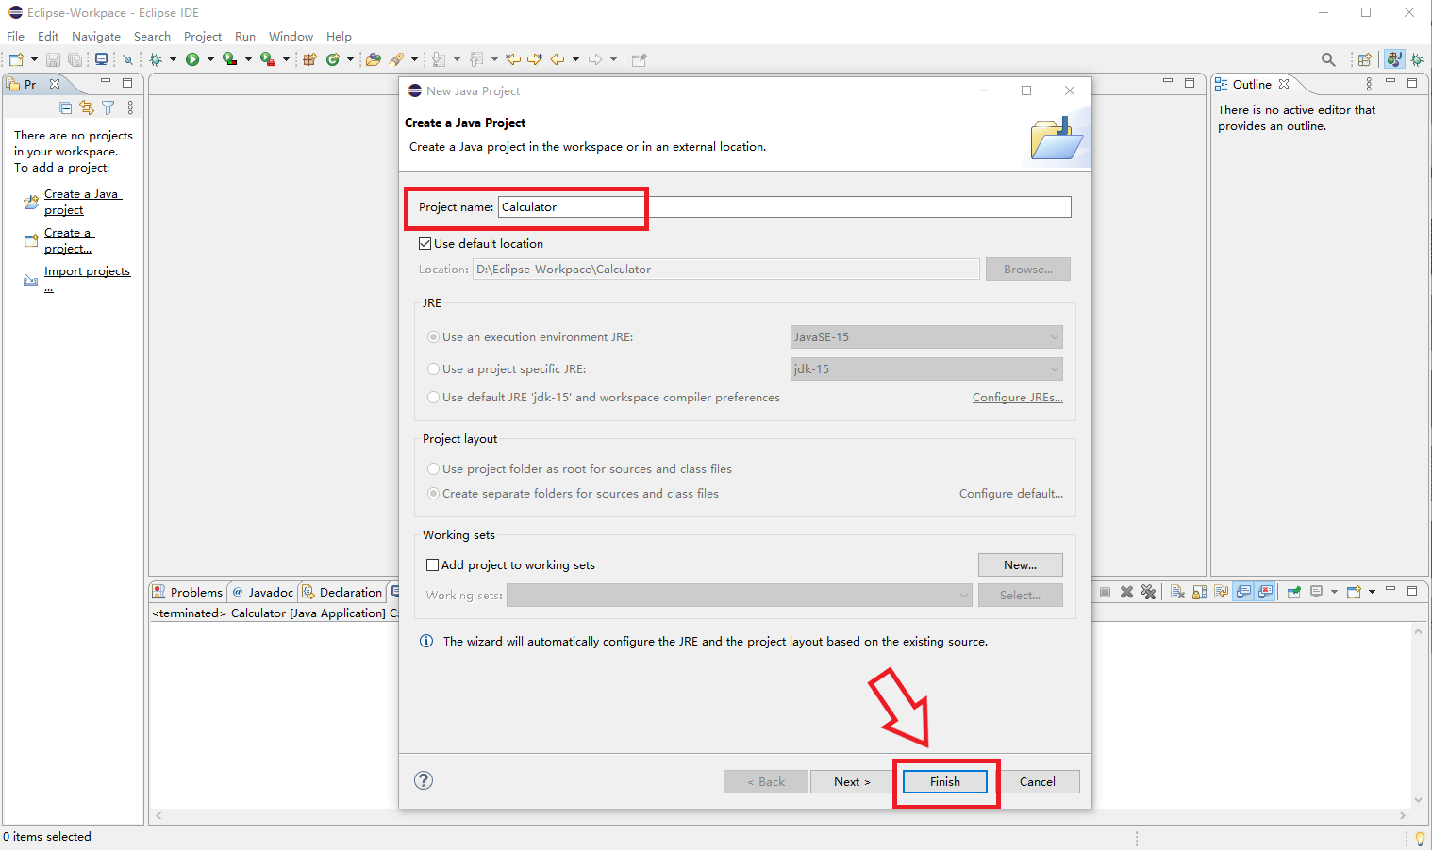
Task: Select Use a project specific JRE radio
Action: (x=434, y=369)
